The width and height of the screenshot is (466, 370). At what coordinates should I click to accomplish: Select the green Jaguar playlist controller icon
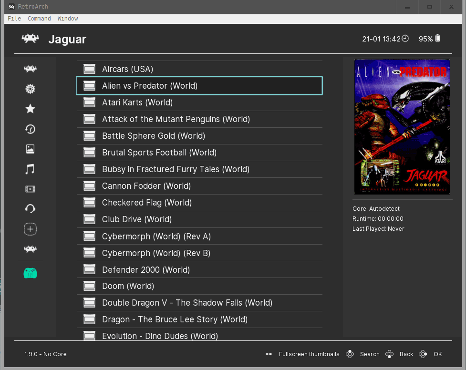30,273
